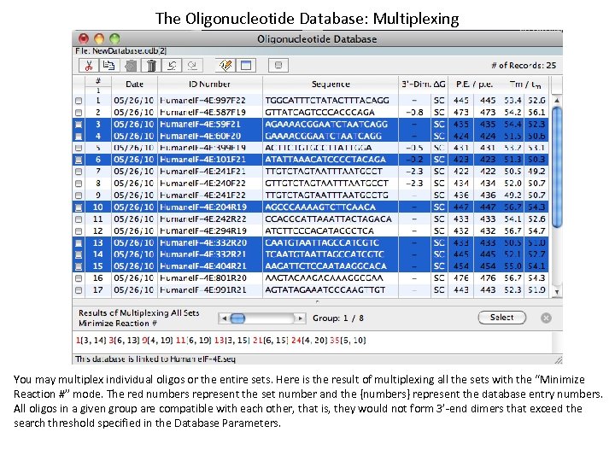Click sequence GTTGTCTAGTAATTTAATGCCT in row 8
The height and width of the screenshot is (461, 615).
[326, 184]
